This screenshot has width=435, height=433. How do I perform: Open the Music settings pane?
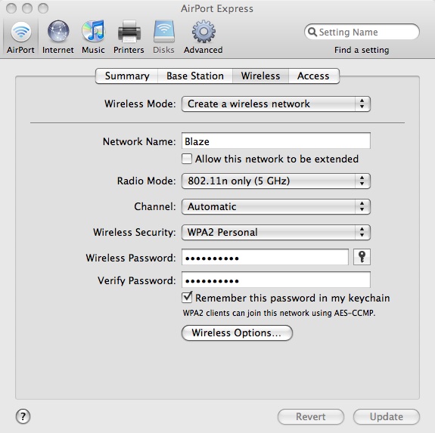93,37
